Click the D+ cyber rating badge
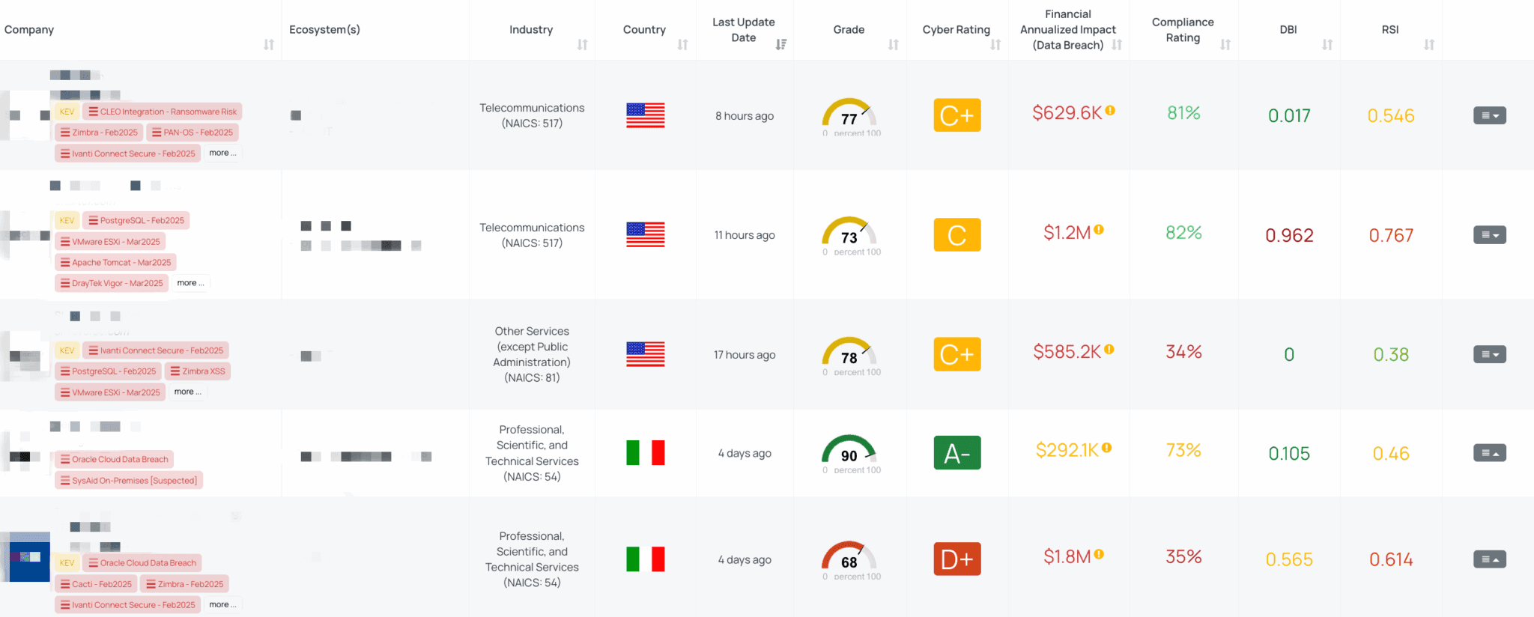Image resolution: width=1534 pixels, height=617 pixels. [x=957, y=559]
